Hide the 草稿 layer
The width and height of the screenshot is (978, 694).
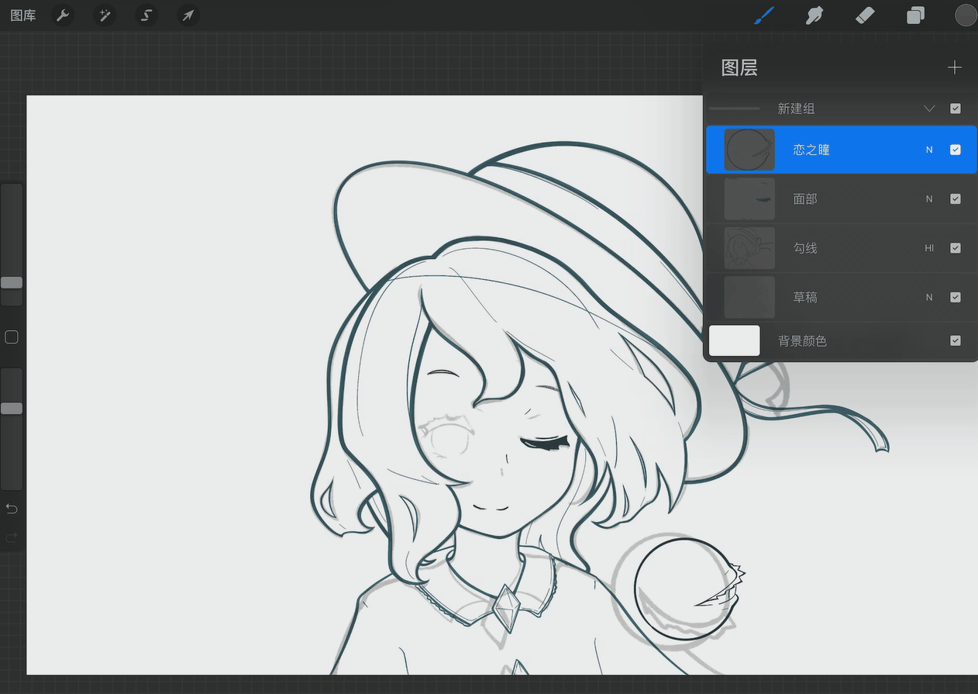click(x=956, y=297)
